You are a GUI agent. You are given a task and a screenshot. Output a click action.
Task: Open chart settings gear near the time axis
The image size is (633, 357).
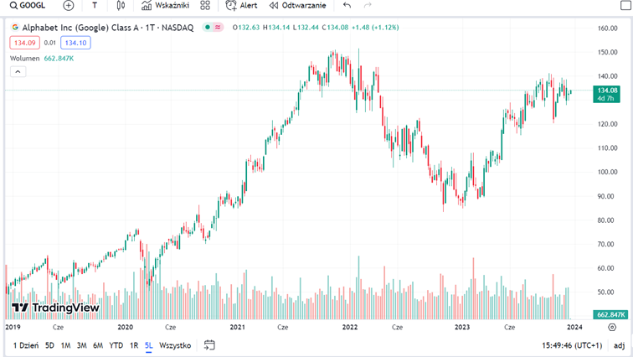click(612, 327)
